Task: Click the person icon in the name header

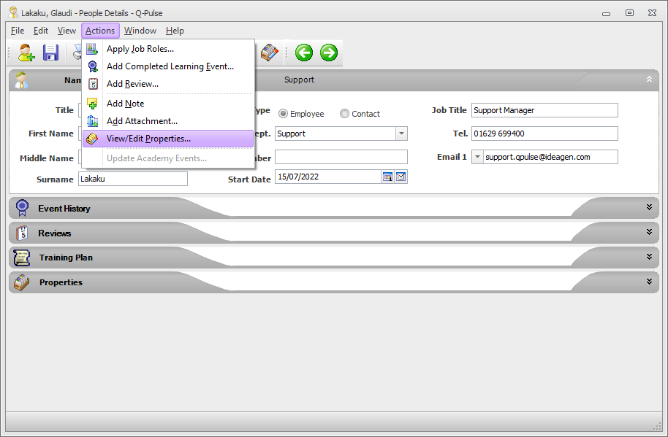Action: pos(21,80)
